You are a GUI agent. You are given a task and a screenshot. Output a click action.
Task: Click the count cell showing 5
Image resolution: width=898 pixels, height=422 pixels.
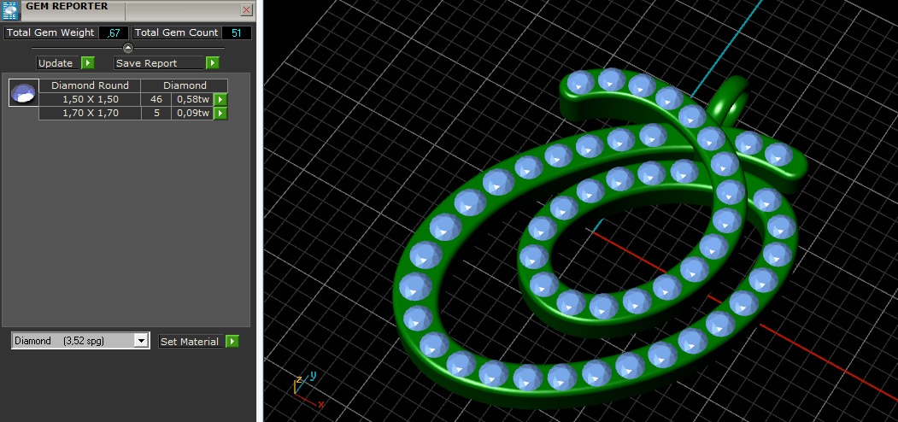(156, 113)
